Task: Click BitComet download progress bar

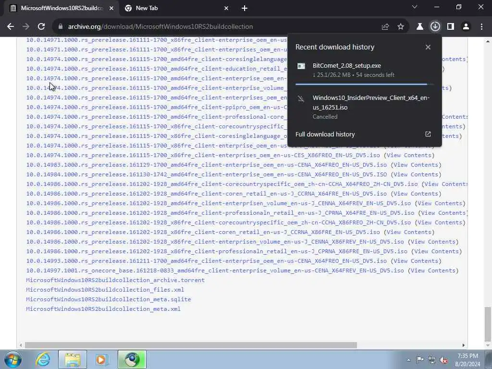Action: pos(365,85)
